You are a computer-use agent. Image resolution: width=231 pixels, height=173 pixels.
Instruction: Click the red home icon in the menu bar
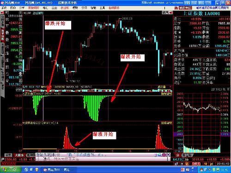(176, 8)
